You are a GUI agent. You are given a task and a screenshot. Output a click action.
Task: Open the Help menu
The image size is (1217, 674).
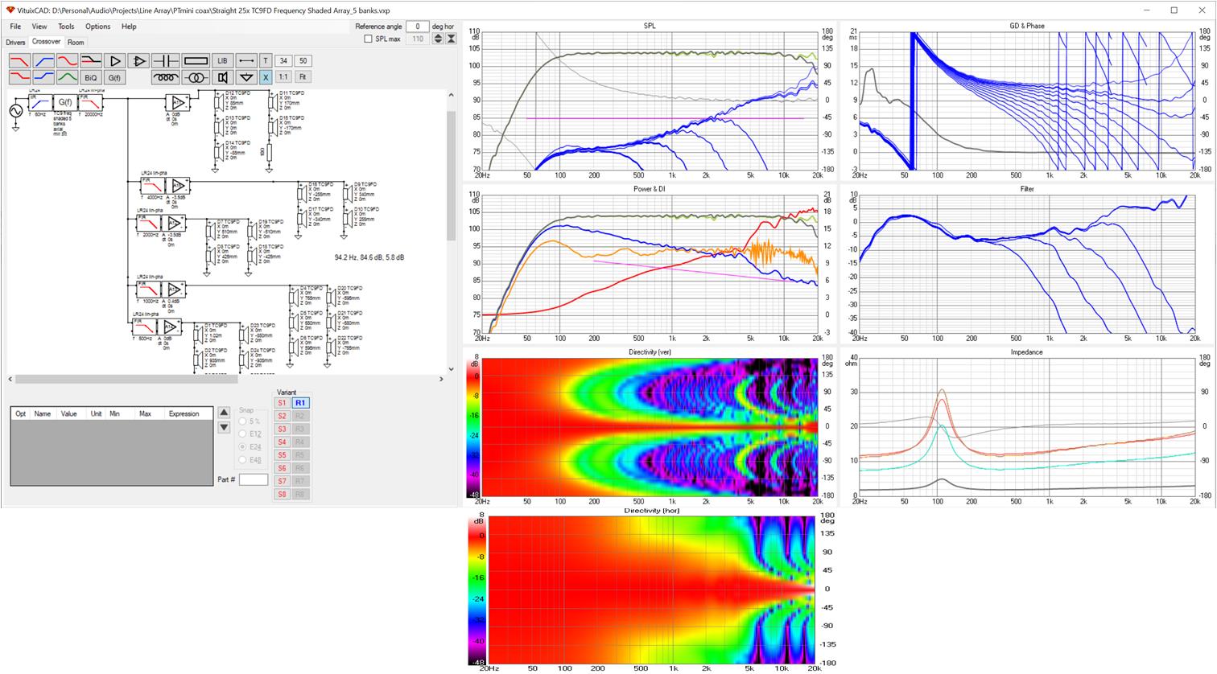[x=129, y=27]
